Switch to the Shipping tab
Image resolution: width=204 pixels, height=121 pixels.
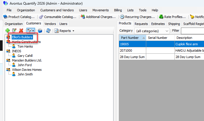tap(174, 24)
